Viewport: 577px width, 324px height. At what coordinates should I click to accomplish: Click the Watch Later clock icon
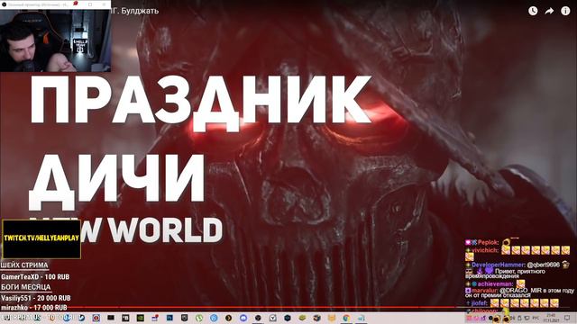tap(533, 11)
